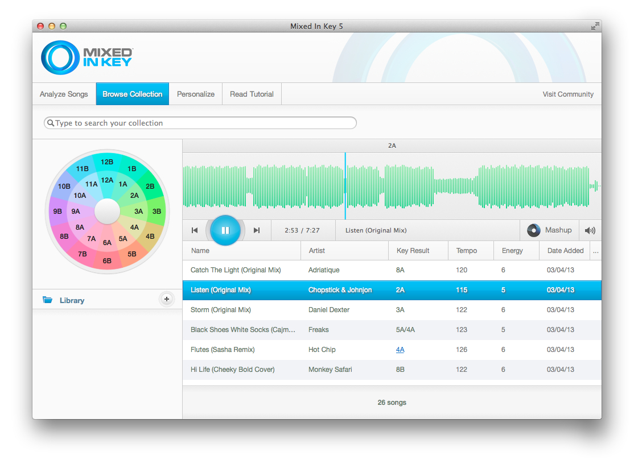Click the Library folder icon

[x=47, y=300]
